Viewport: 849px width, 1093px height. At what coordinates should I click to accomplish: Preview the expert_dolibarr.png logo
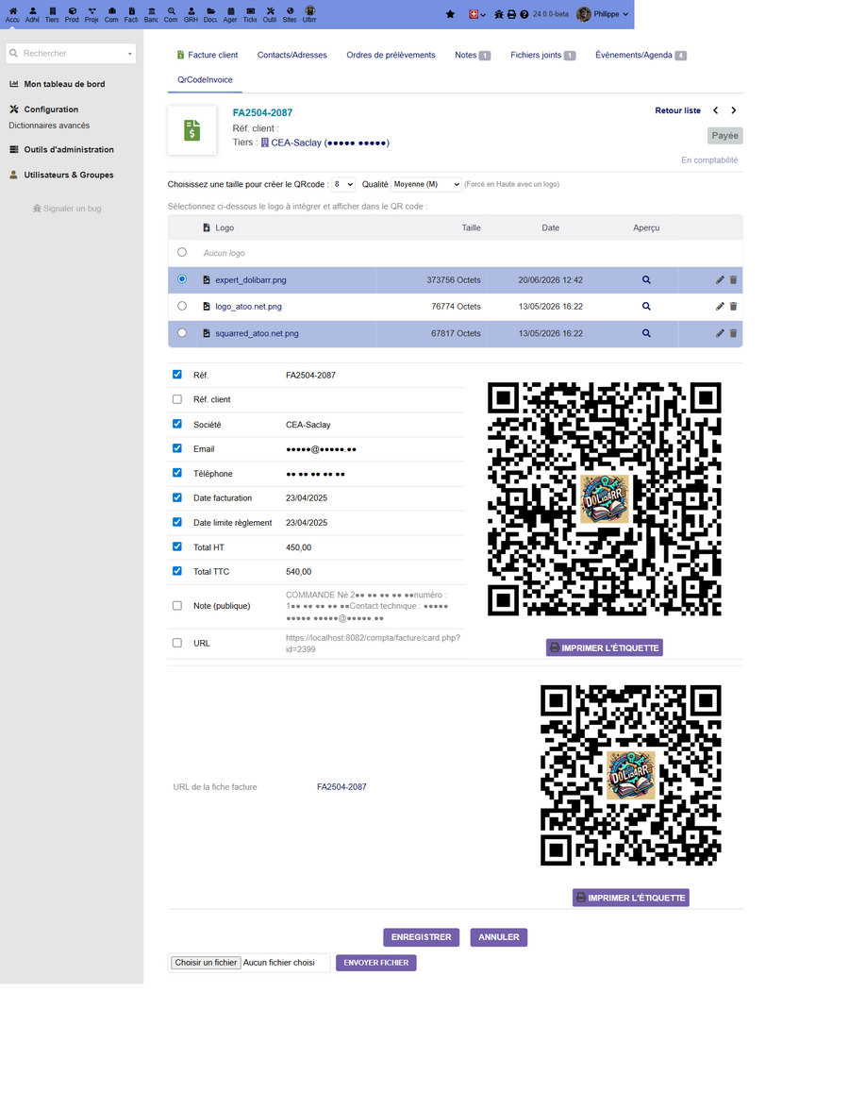(645, 279)
